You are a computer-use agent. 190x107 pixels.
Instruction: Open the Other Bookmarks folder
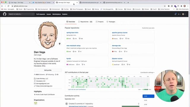(x=182, y=9)
